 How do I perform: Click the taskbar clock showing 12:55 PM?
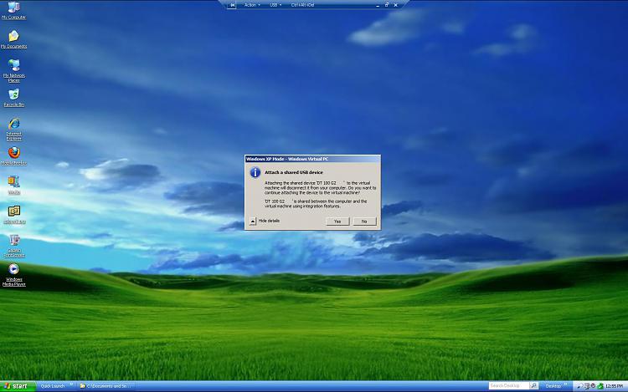click(x=614, y=386)
